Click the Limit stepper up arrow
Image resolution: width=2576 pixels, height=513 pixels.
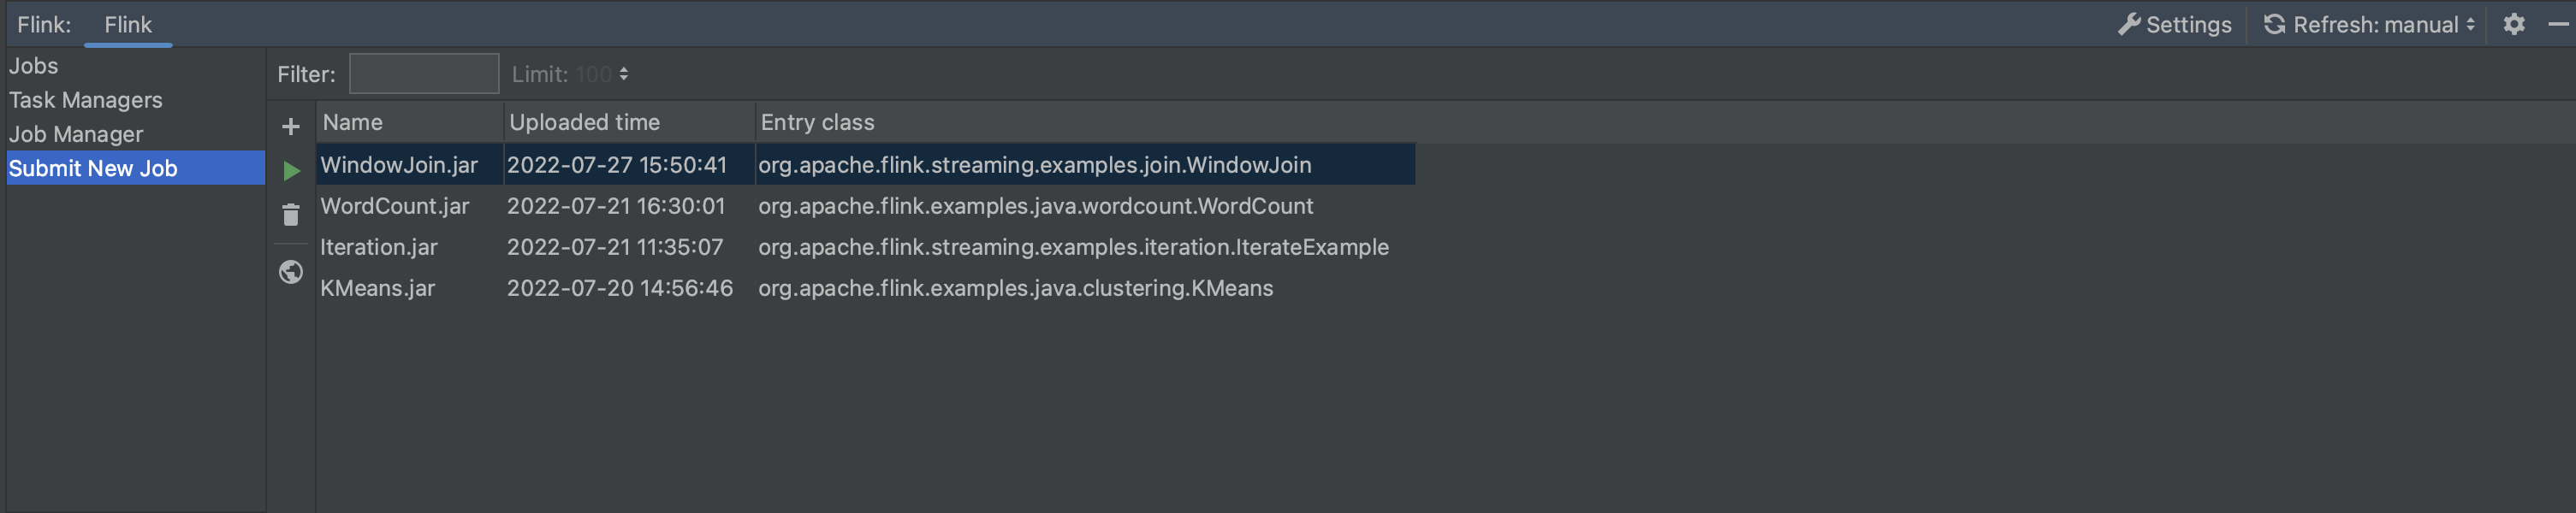pos(625,68)
